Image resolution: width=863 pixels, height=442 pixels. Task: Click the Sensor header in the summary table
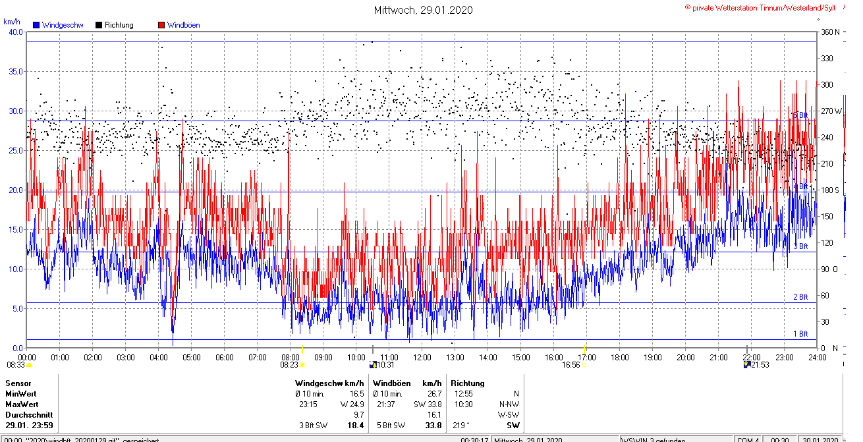coord(18,383)
